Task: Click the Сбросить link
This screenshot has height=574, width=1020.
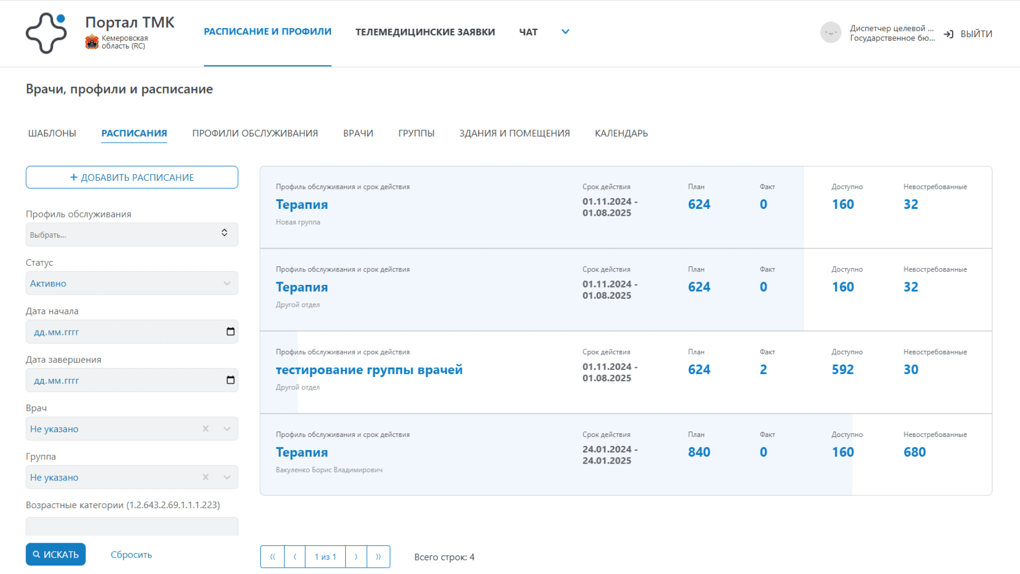Action: pyautogui.click(x=131, y=554)
